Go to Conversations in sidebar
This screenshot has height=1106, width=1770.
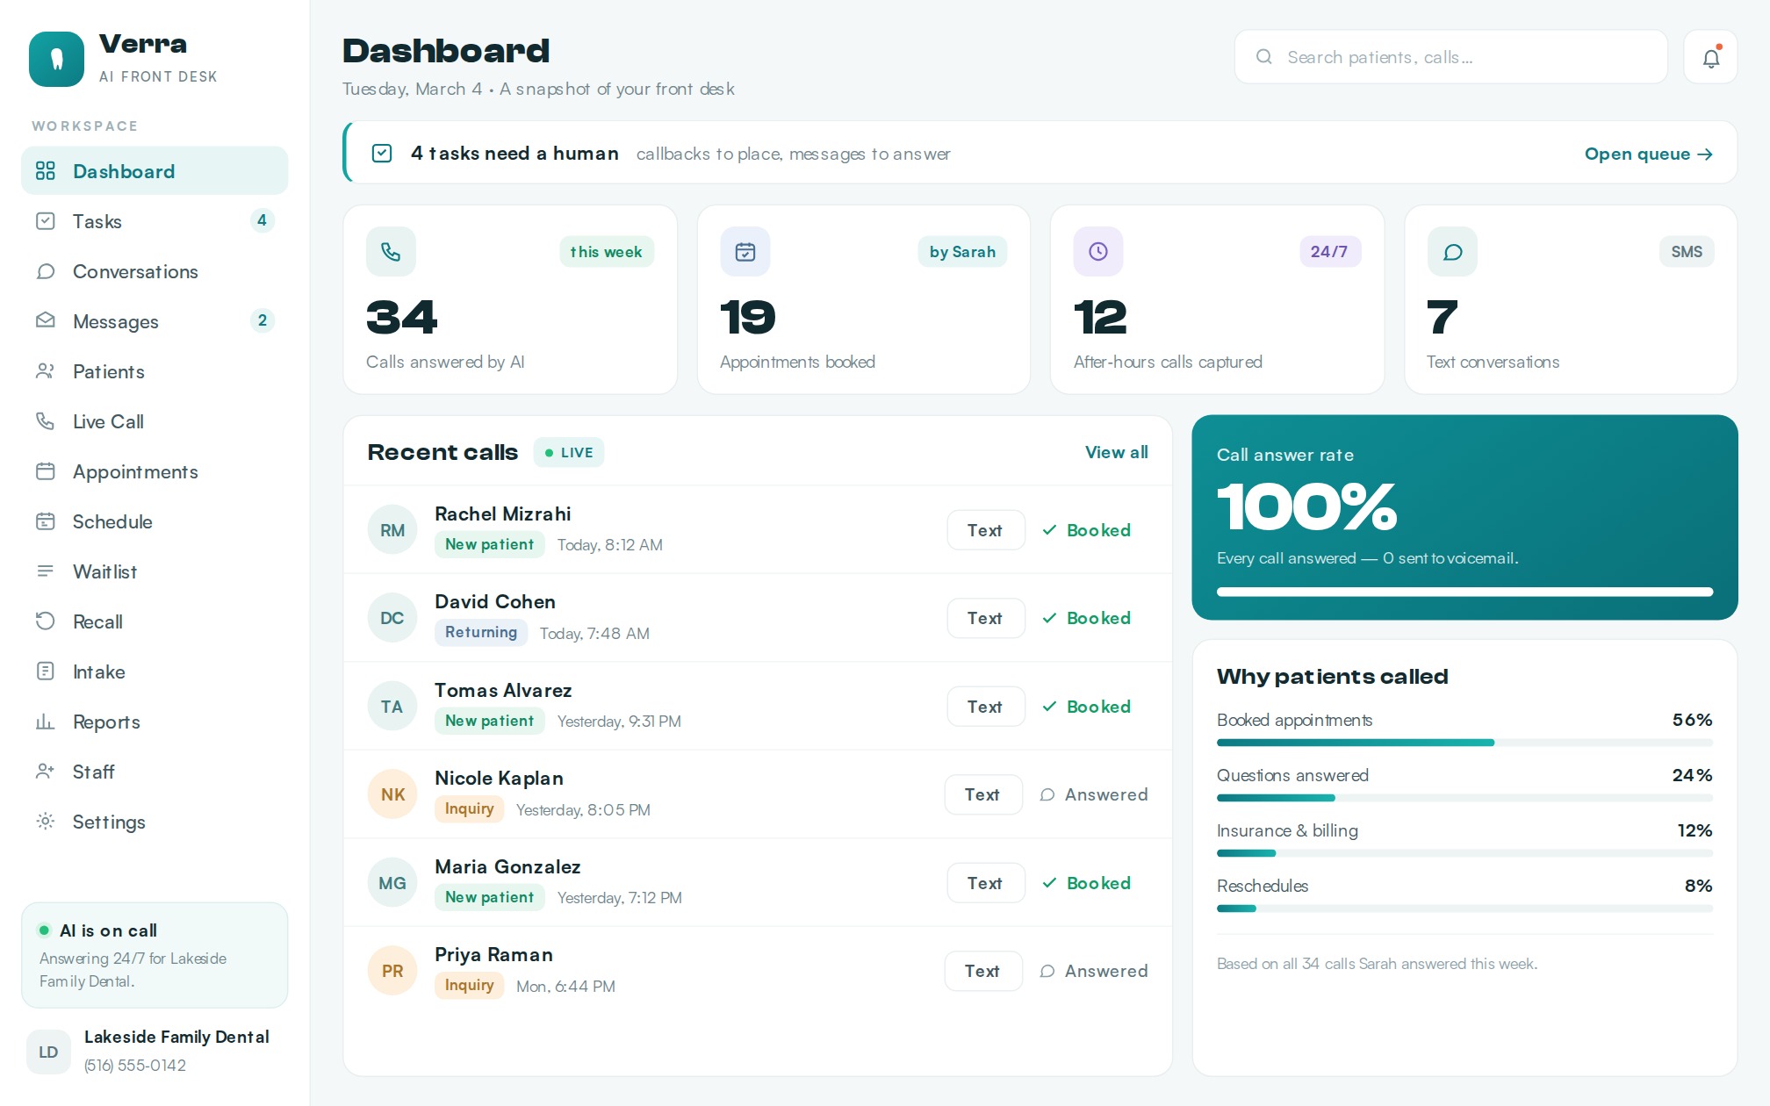pyautogui.click(x=155, y=271)
